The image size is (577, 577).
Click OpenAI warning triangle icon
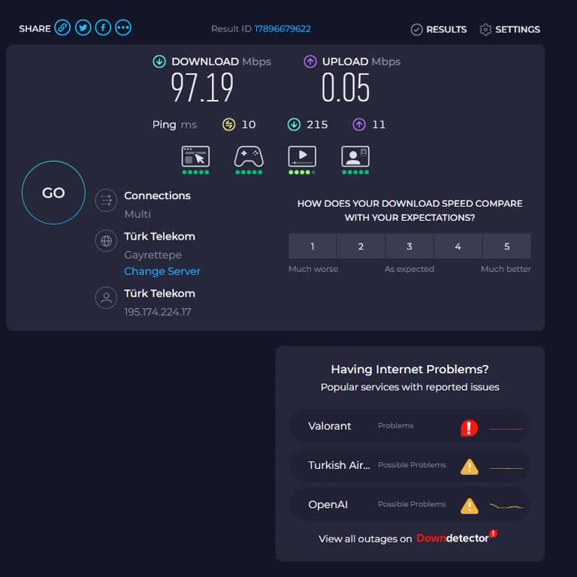pyautogui.click(x=470, y=506)
